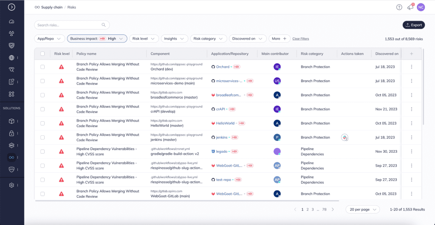Select the checkbox for the legado row
Screen dimensions: 435x225
coord(42,151)
